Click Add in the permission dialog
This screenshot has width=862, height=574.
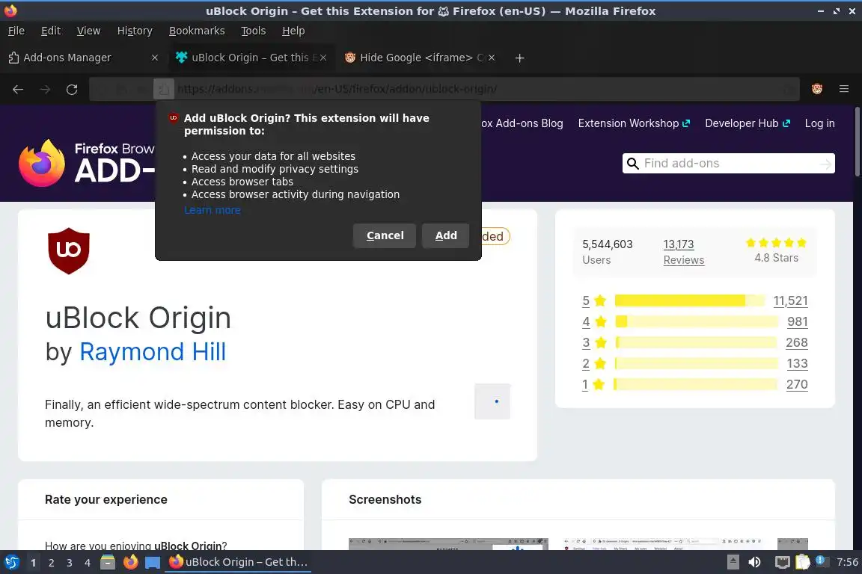pyautogui.click(x=445, y=235)
